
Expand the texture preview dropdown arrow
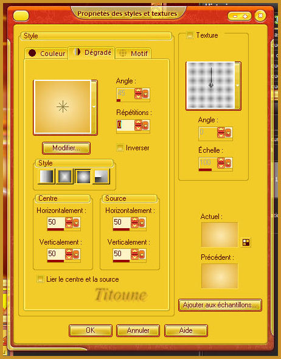tap(237, 86)
